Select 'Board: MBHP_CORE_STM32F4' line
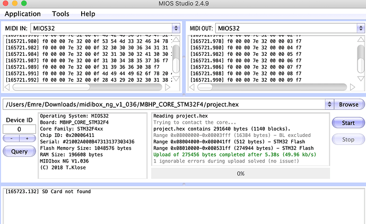Viewport: 366px width, 224px height. pyautogui.click(x=74, y=123)
